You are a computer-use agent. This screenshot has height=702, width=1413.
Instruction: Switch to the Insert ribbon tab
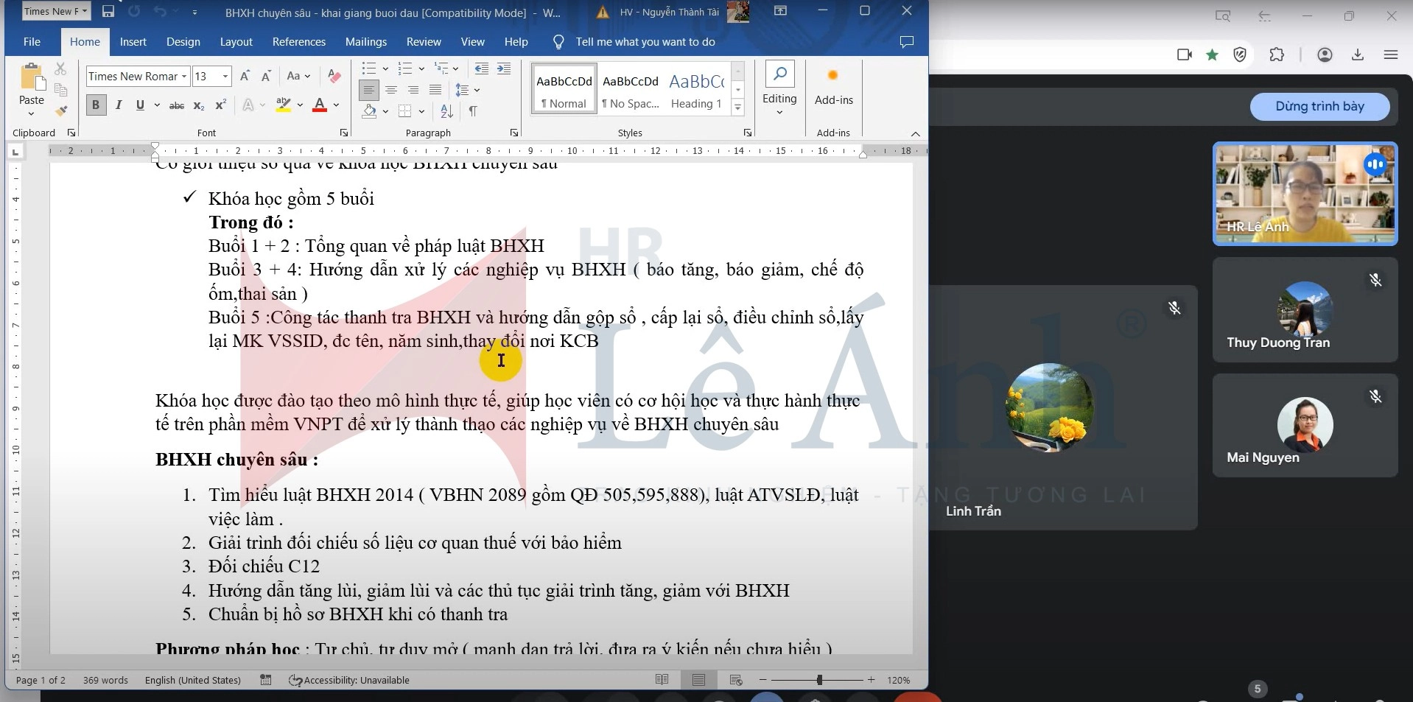point(133,41)
